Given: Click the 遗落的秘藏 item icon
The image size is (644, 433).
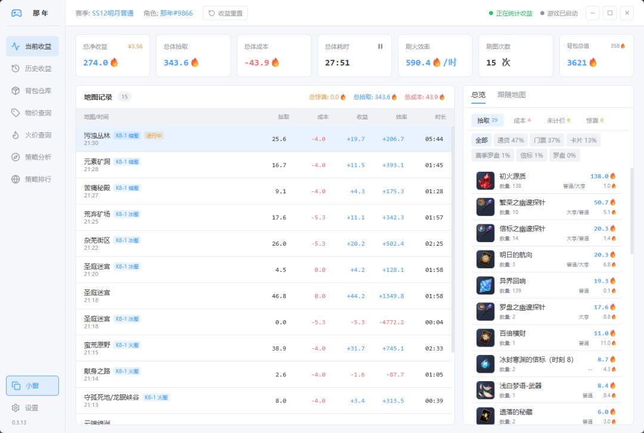Looking at the screenshot, I should click(x=485, y=415).
